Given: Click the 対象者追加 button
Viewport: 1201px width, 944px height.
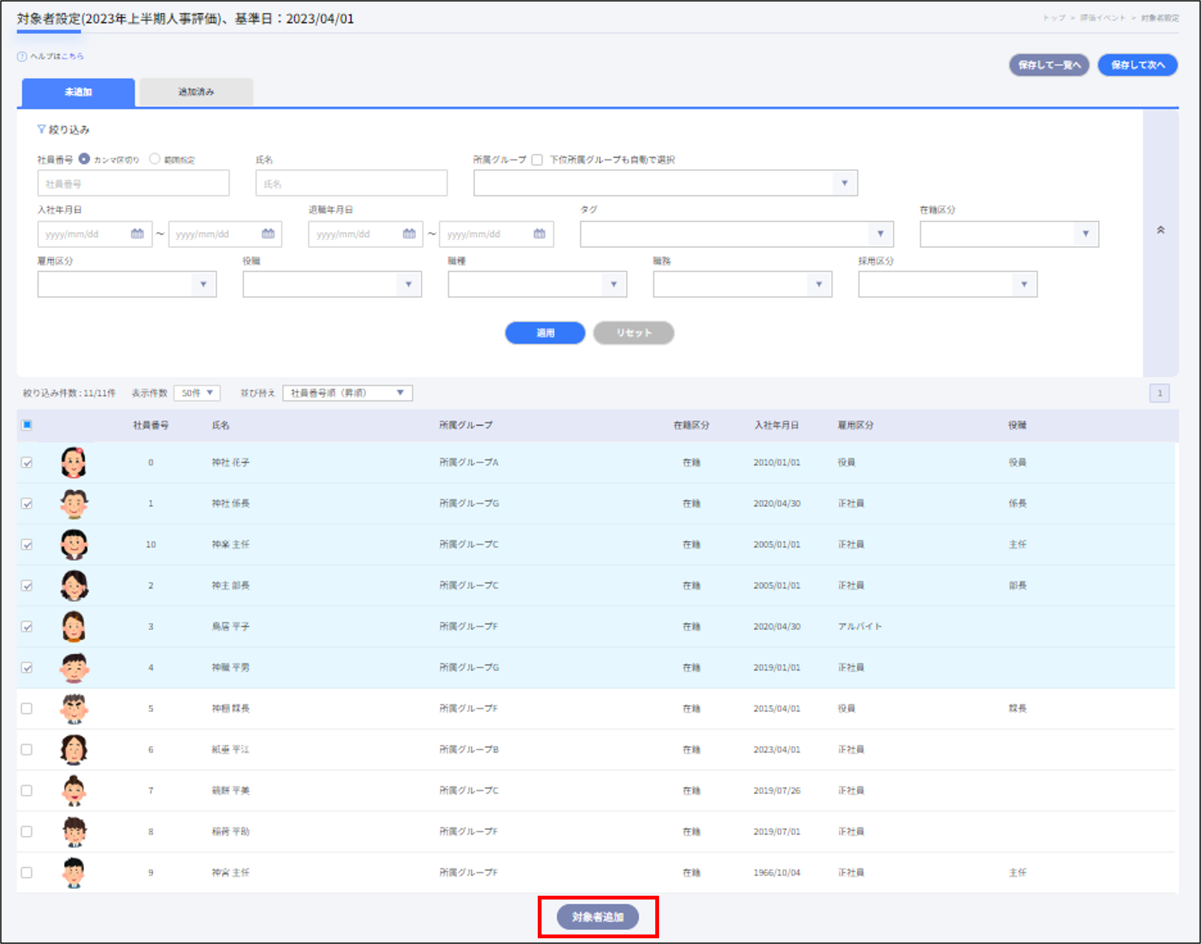Looking at the screenshot, I should coord(598,917).
